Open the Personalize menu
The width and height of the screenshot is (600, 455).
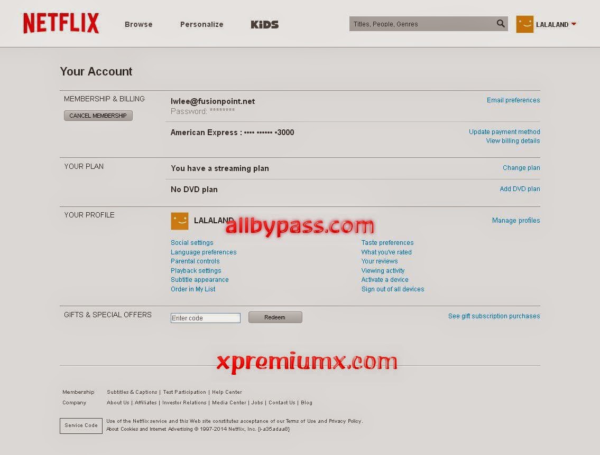(201, 24)
